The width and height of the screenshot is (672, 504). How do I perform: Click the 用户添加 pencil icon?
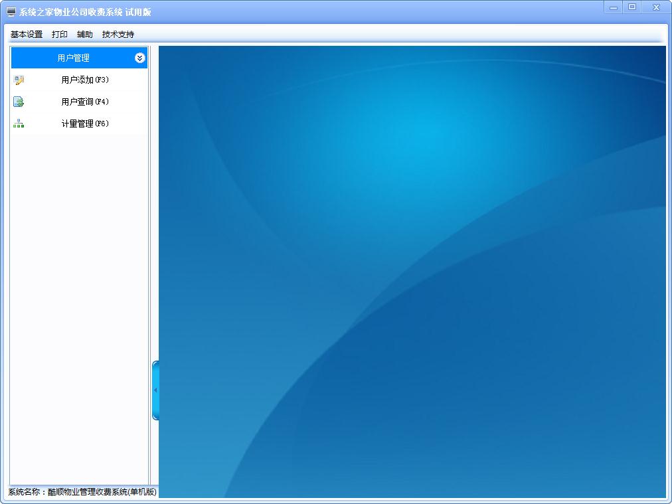19,80
